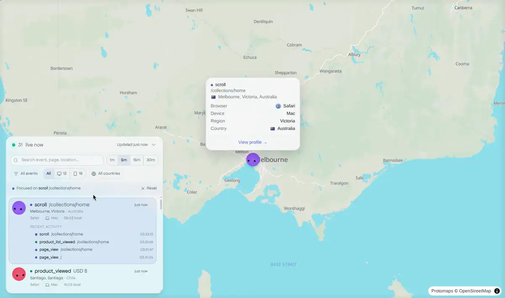Click the red avatar for Santiago visitor
Viewport: 505px width, 298px height.
coord(19,274)
